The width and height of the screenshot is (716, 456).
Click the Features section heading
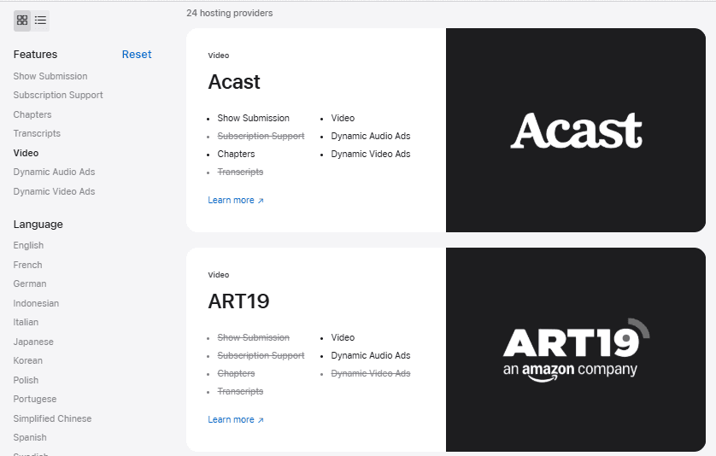(x=35, y=55)
